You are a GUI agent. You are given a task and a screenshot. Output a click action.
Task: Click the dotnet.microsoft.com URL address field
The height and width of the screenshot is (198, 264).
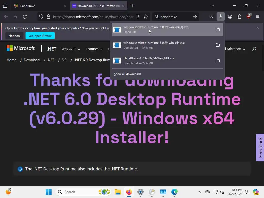(x=93, y=17)
